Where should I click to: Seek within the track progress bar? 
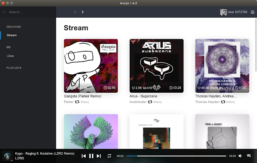[x=176, y=156]
